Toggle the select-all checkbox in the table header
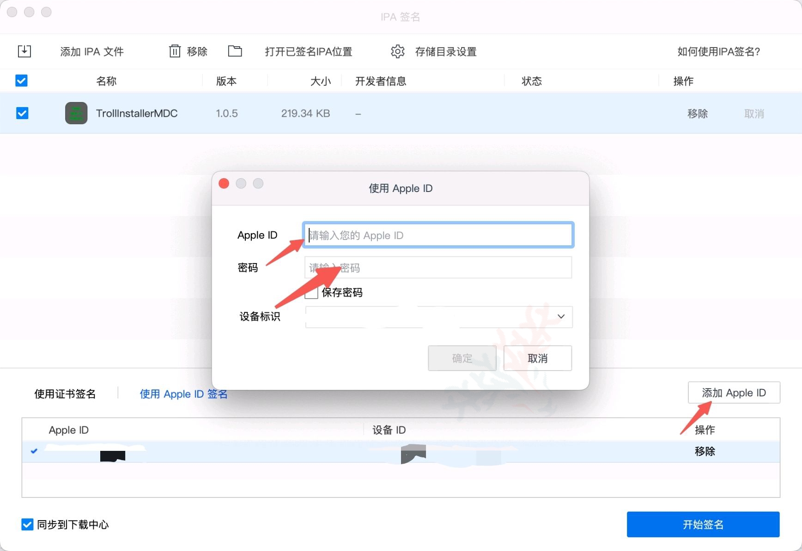Screen dimensions: 802x551 (x=21, y=81)
